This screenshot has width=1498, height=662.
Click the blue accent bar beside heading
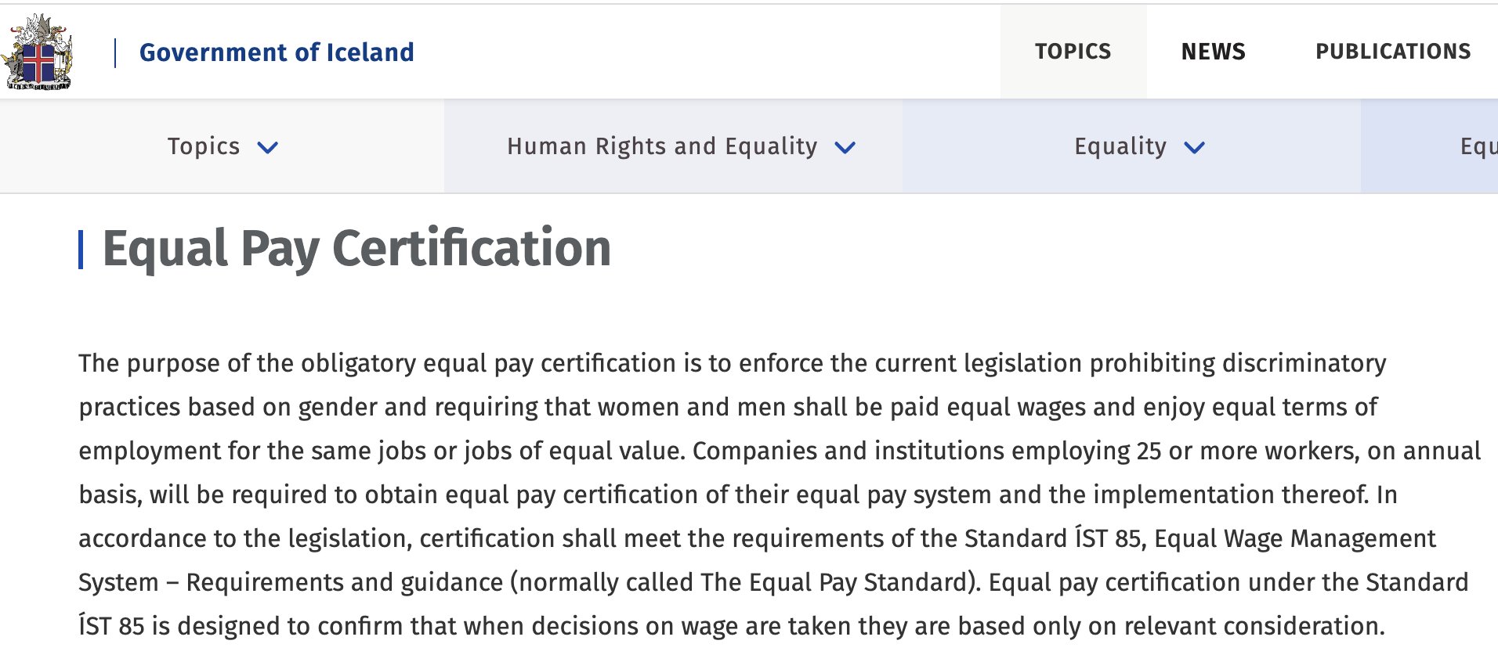[x=81, y=250]
